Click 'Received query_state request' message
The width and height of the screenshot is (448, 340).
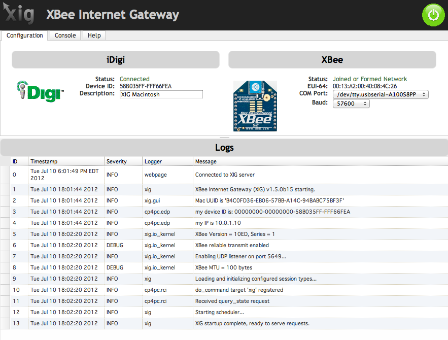(x=232, y=301)
